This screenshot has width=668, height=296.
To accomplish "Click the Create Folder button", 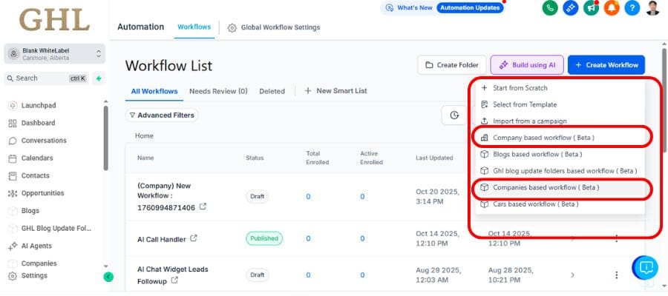I will click(x=451, y=65).
